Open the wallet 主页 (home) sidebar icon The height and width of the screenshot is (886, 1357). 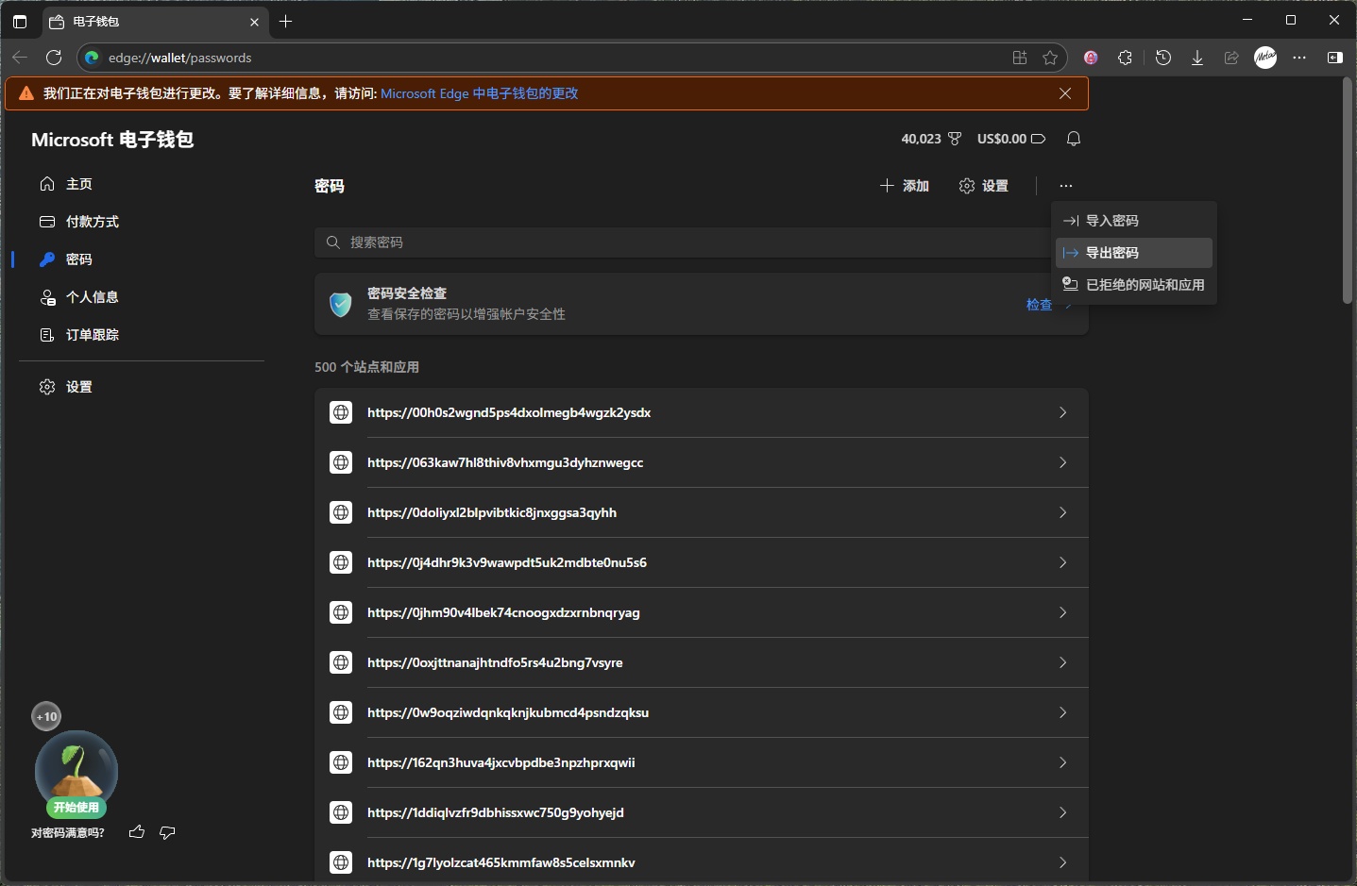pyautogui.click(x=46, y=184)
